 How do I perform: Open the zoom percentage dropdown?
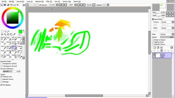57,5
